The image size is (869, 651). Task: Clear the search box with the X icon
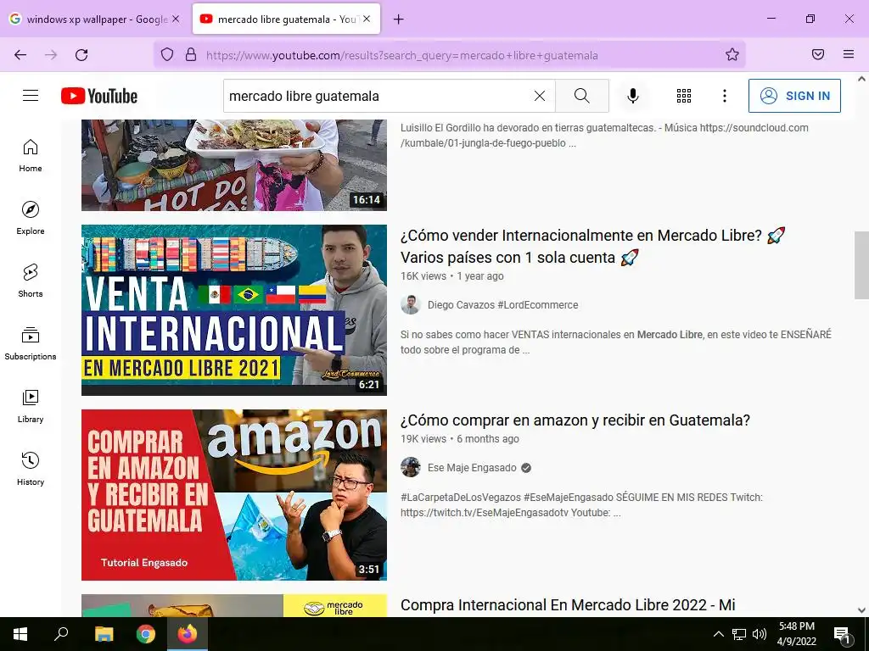click(539, 96)
